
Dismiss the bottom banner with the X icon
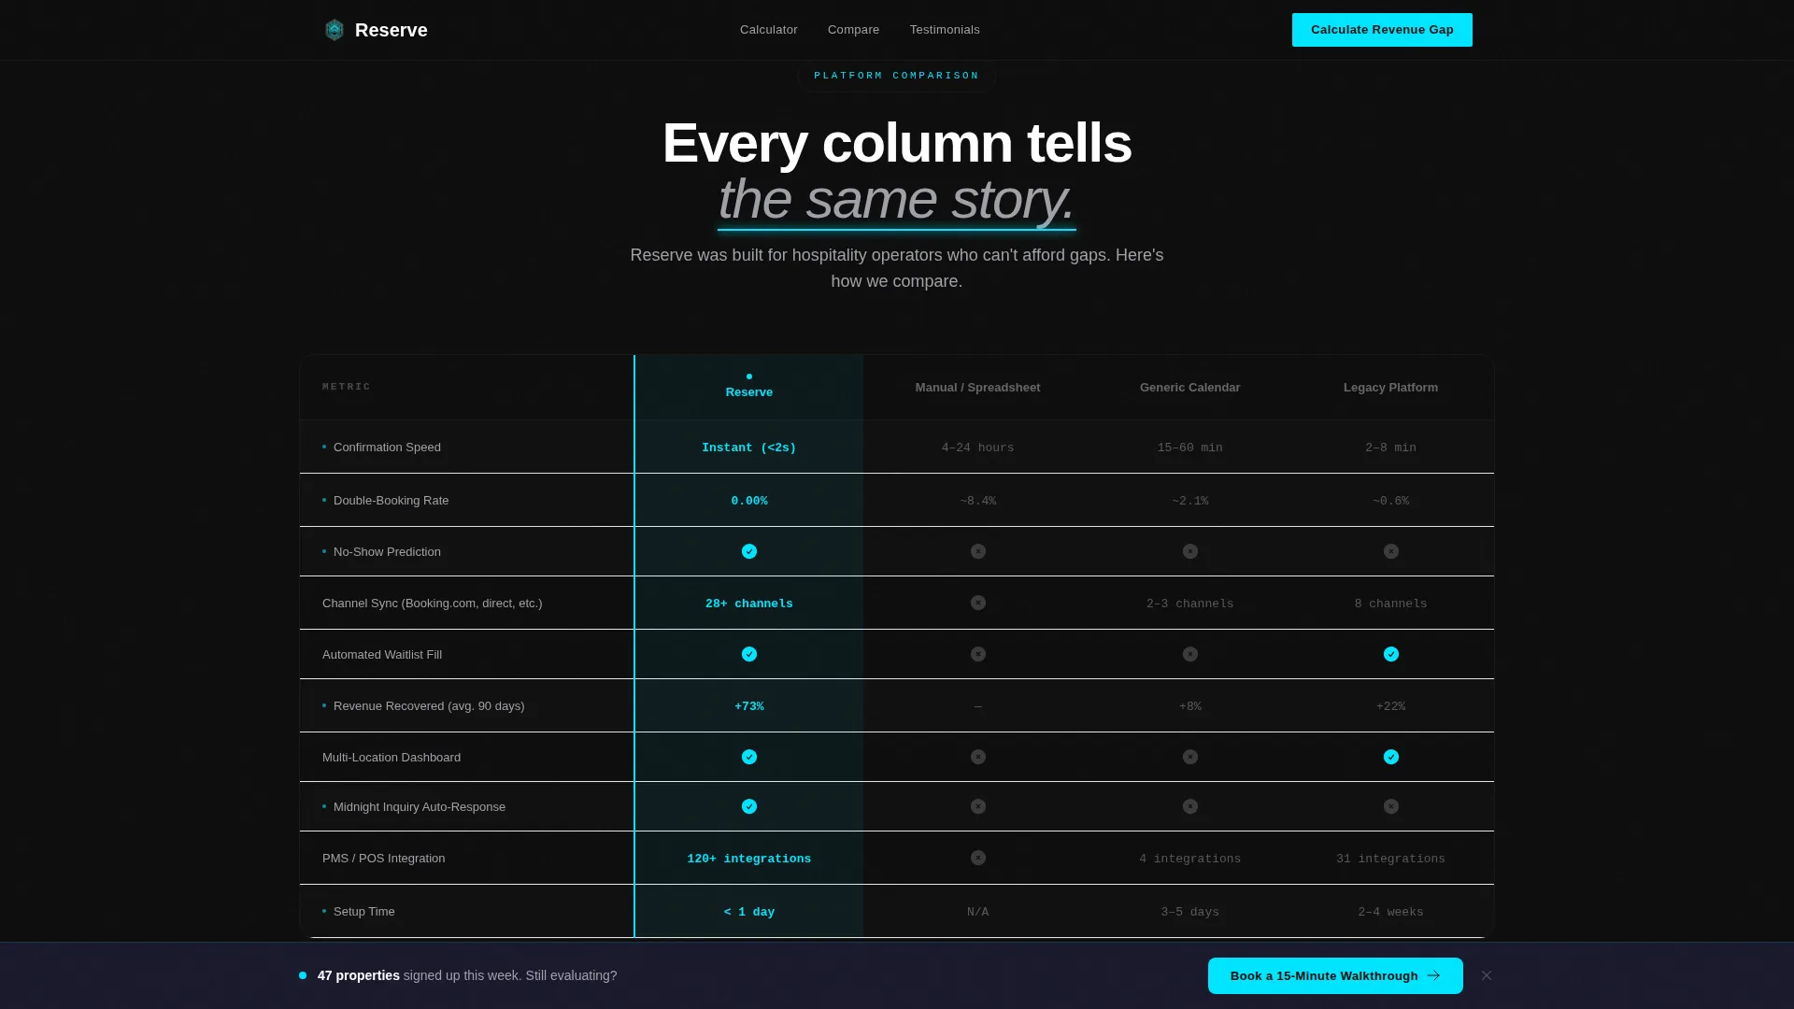click(x=1487, y=975)
